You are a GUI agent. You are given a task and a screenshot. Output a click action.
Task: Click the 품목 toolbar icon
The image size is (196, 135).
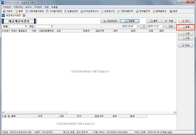pyautogui.click(x=19, y=11)
